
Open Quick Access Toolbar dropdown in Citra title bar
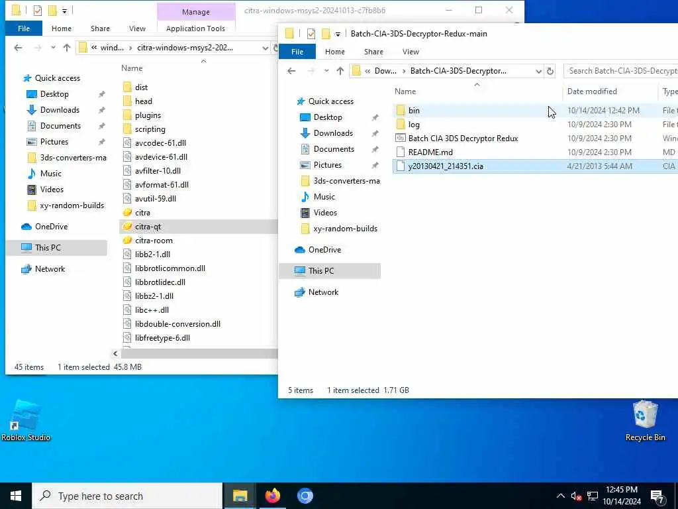[x=64, y=11]
